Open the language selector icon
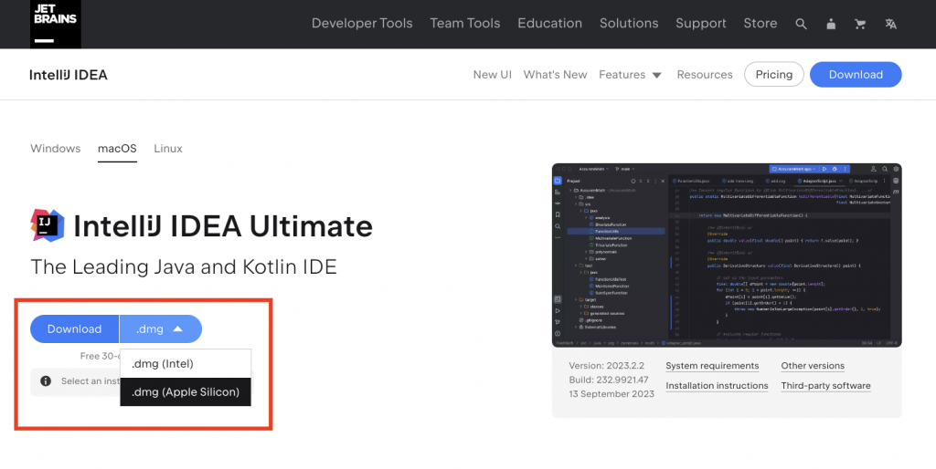The height and width of the screenshot is (469, 936). point(890,24)
